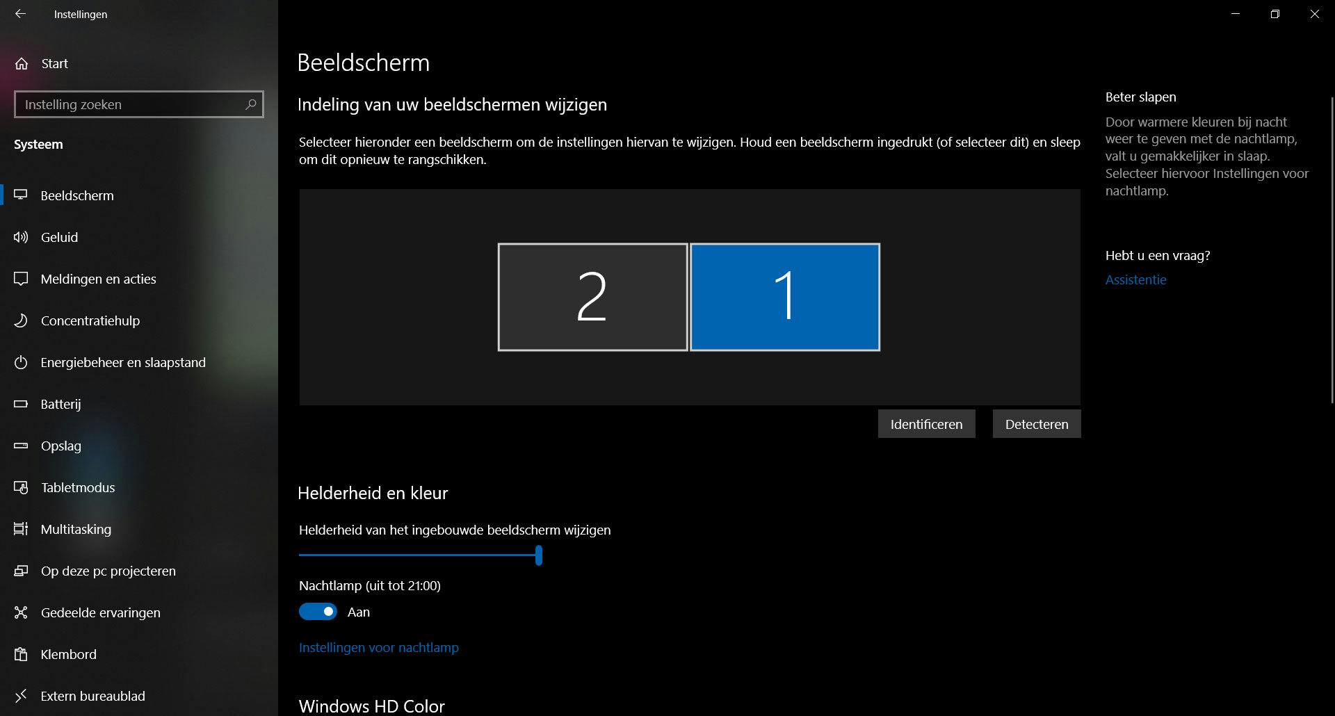Click the Op deze pc projecteren icon
This screenshot has width=1335, height=716.
(x=21, y=571)
